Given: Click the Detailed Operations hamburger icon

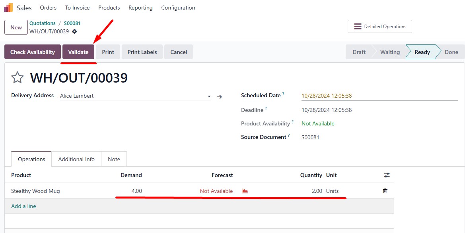Looking at the screenshot, I should [x=358, y=27].
